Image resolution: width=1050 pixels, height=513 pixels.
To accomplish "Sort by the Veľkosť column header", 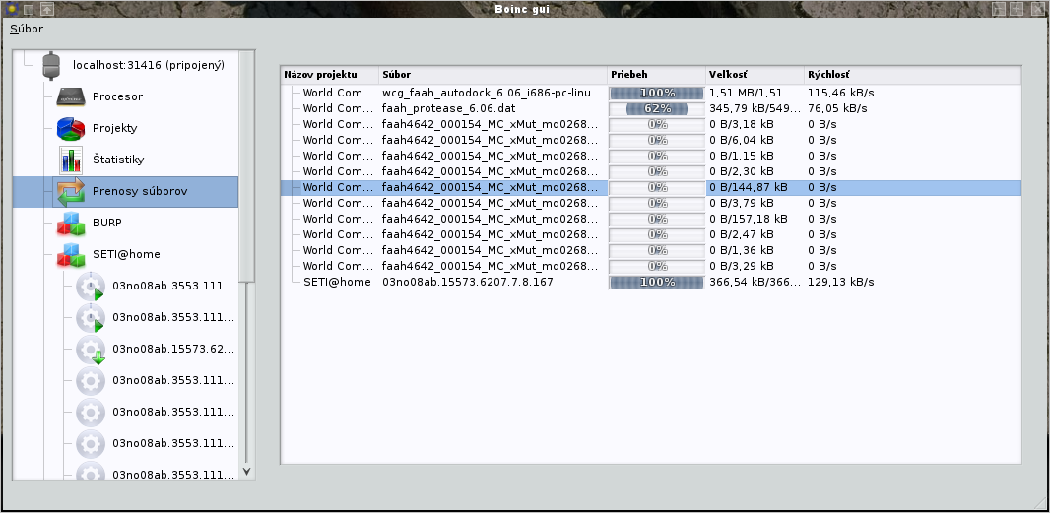I will click(755, 75).
